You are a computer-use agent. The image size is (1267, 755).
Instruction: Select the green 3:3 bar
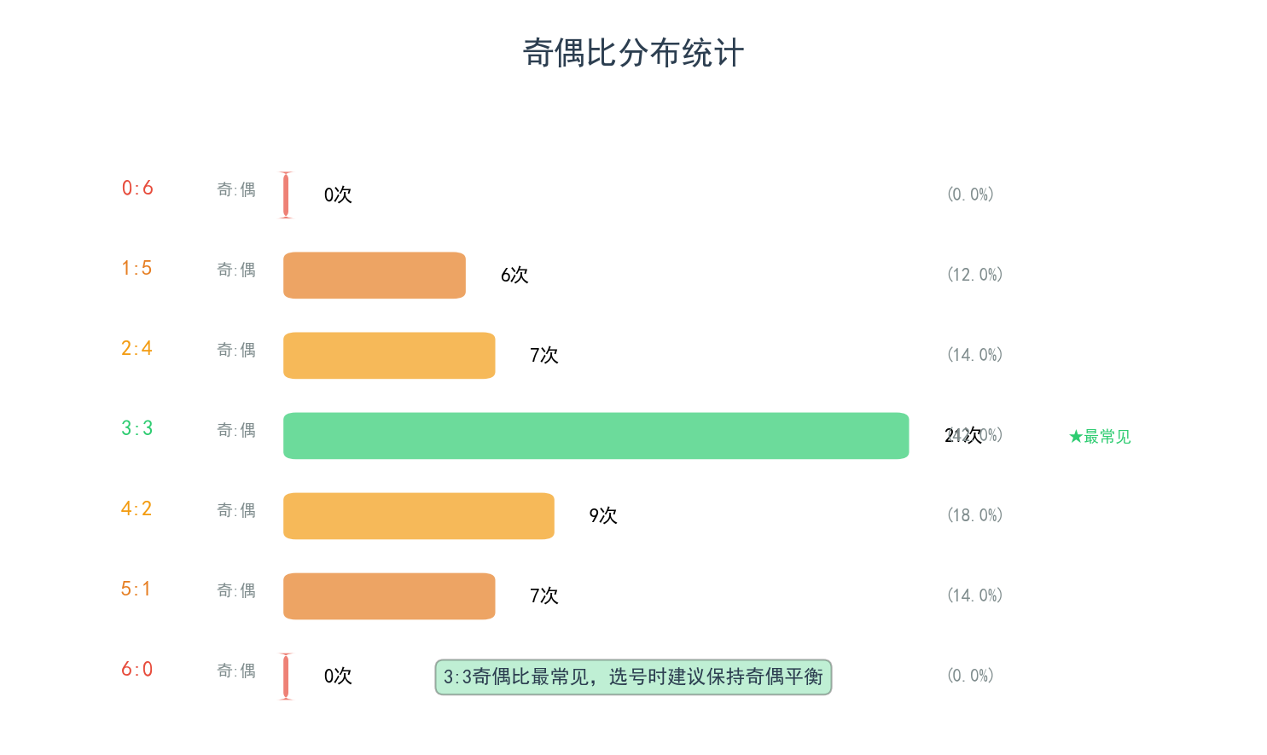(x=596, y=436)
